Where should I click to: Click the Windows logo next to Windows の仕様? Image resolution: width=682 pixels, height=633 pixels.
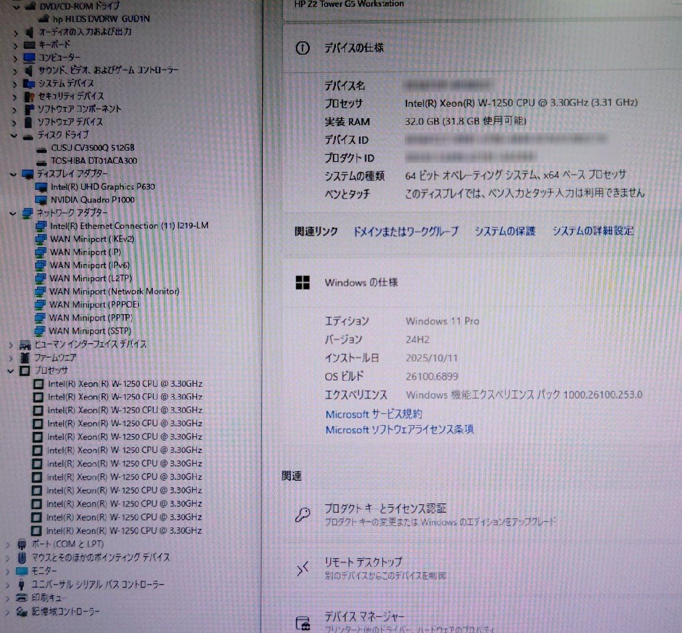(x=303, y=282)
